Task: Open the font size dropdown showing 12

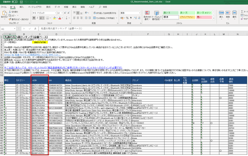Action: [x=62, y=13]
